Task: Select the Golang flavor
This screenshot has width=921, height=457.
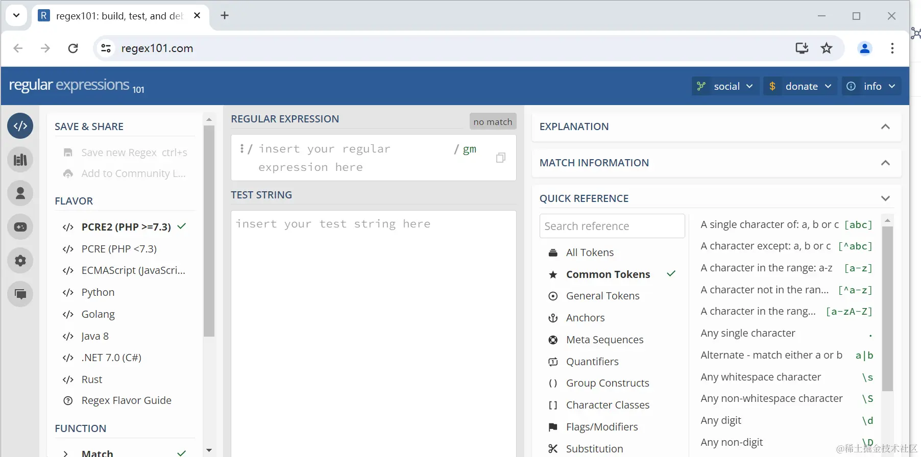Action: (x=125, y=314)
